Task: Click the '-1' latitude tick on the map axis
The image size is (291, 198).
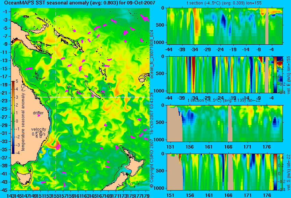Action: (5, 12)
